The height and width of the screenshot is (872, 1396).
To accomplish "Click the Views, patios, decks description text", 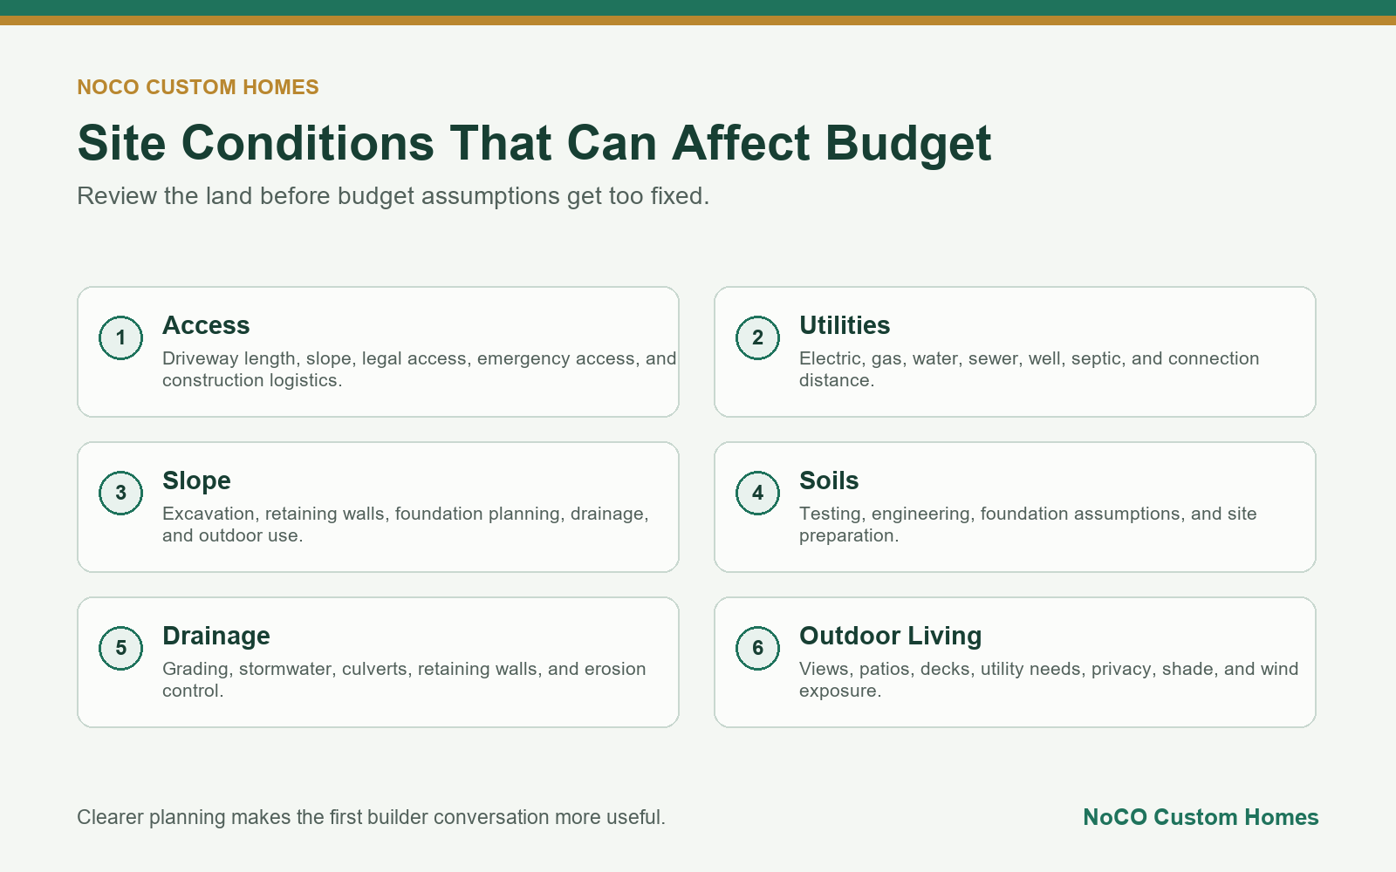I will 1049,679.
